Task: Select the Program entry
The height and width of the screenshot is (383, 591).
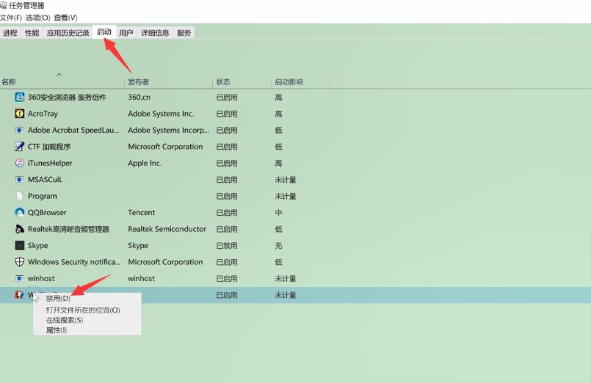Action: coord(43,196)
